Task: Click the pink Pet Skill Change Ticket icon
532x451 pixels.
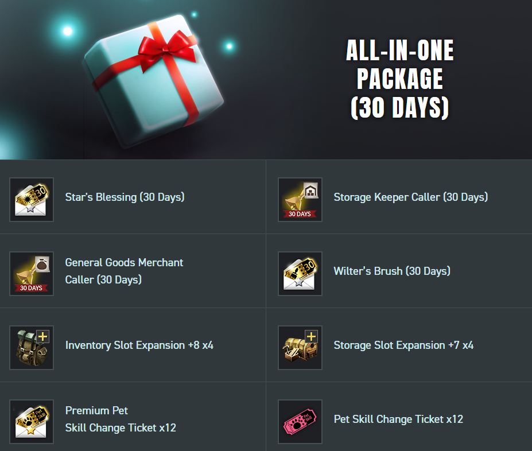Action: (x=300, y=422)
